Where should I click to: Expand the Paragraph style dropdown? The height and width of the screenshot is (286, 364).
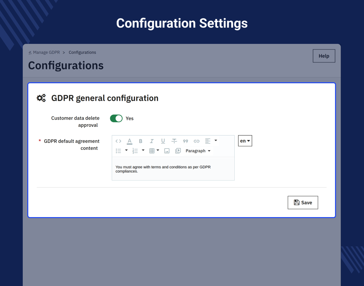pyautogui.click(x=198, y=151)
